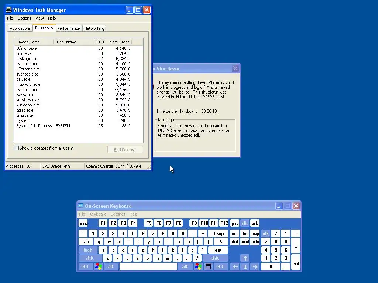Click the main ent key
The height and width of the screenshot is (283, 378).
(218, 250)
